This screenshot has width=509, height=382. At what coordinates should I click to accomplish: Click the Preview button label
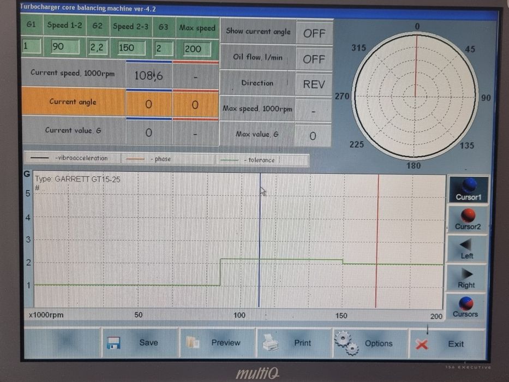click(226, 343)
